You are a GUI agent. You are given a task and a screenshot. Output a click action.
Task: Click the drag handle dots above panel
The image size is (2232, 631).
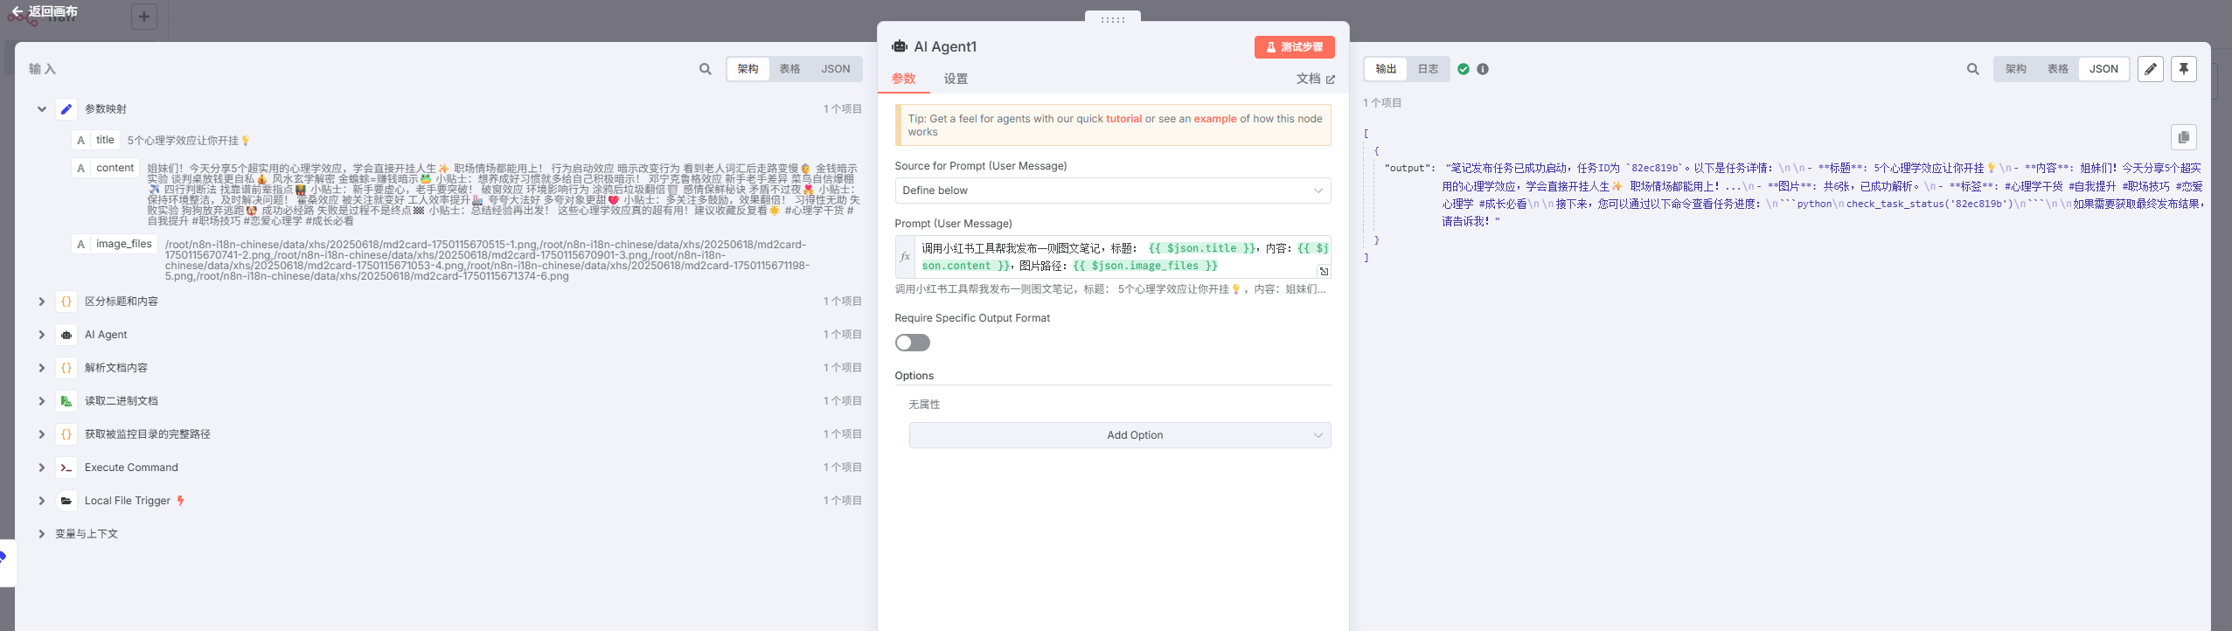[x=1113, y=19]
